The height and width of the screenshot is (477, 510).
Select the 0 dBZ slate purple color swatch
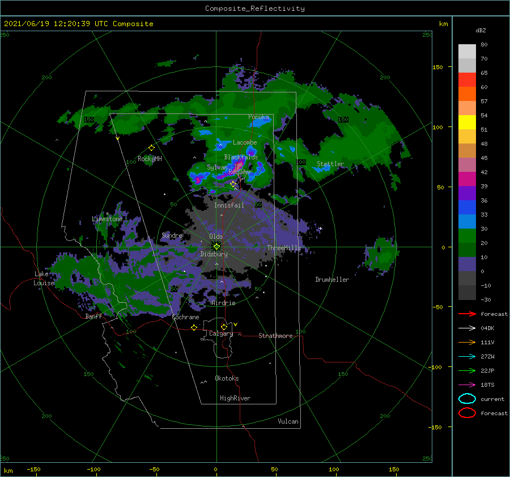tap(467, 264)
